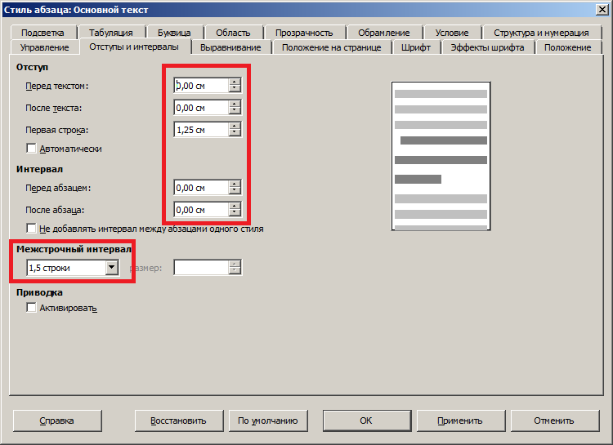Viewport: 613px width, 445px height.
Task: Increase the 'Первая строка' indent value
Action: pyautogui.click(x=235, y=125)
